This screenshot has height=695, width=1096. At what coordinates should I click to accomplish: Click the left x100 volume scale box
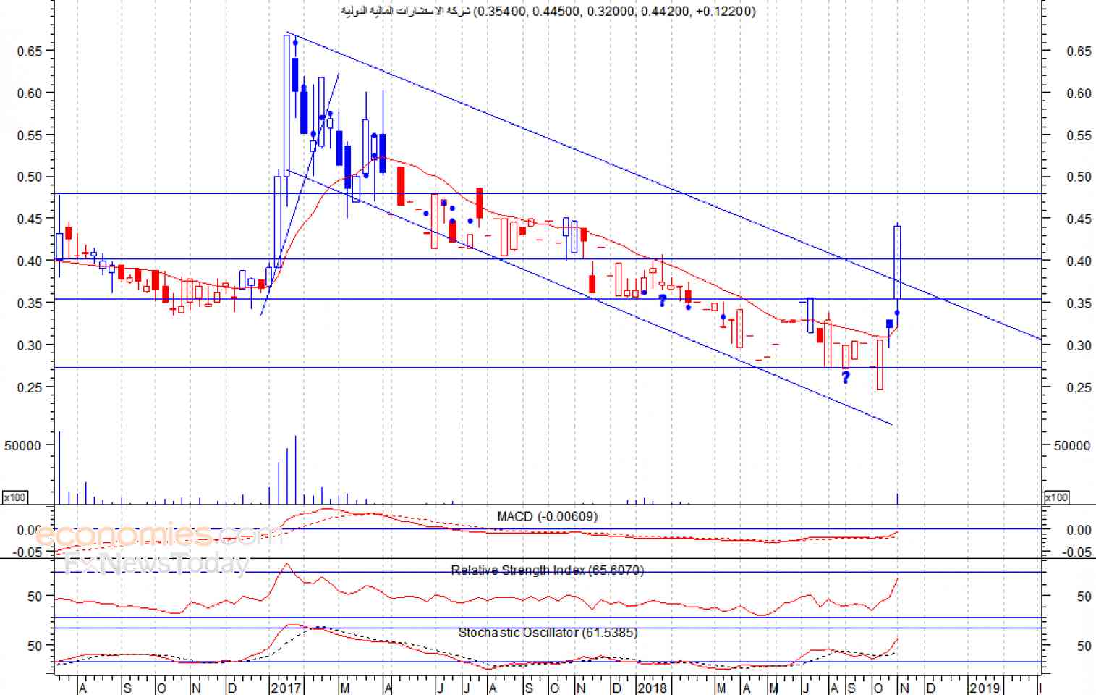point(14,497)
